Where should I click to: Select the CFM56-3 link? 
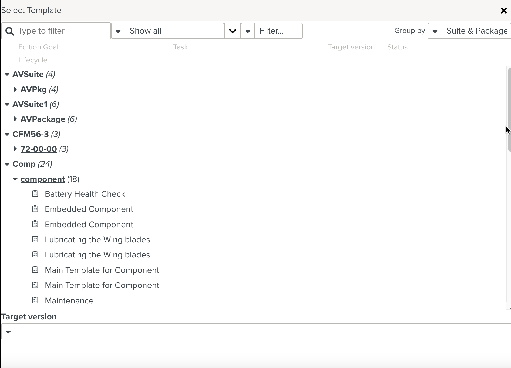pyautogui.click(x=31, y=134)
